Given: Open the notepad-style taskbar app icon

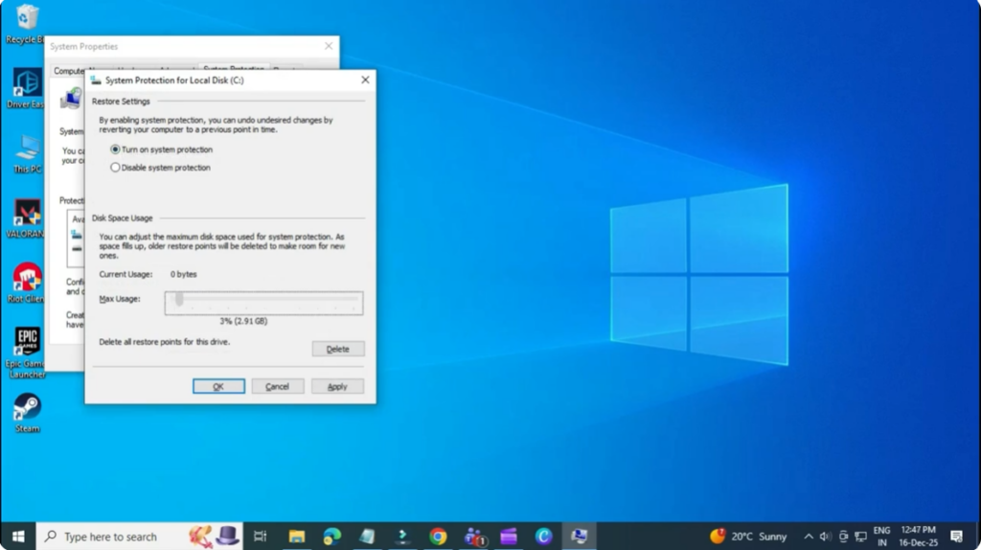Looking at the screenshot, I should [x=367, y=537].
